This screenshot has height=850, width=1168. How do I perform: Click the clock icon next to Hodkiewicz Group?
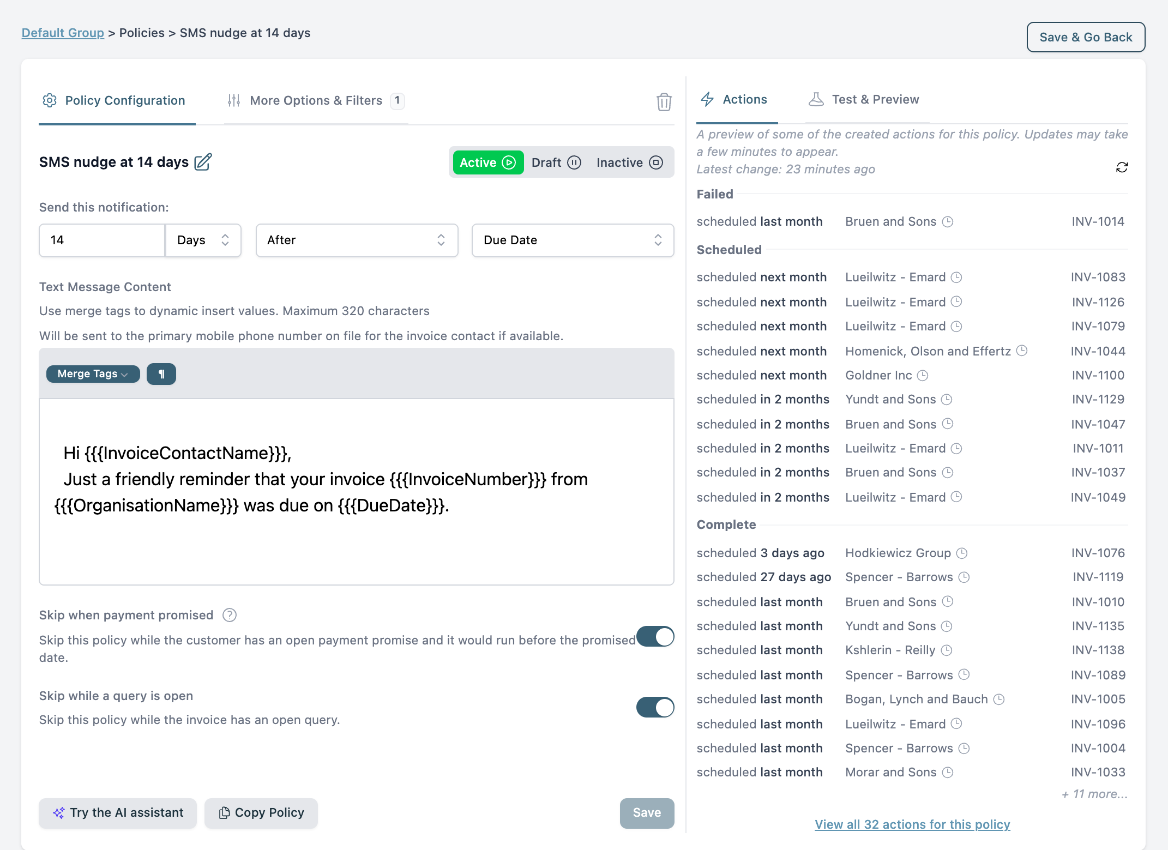point(962,553)
